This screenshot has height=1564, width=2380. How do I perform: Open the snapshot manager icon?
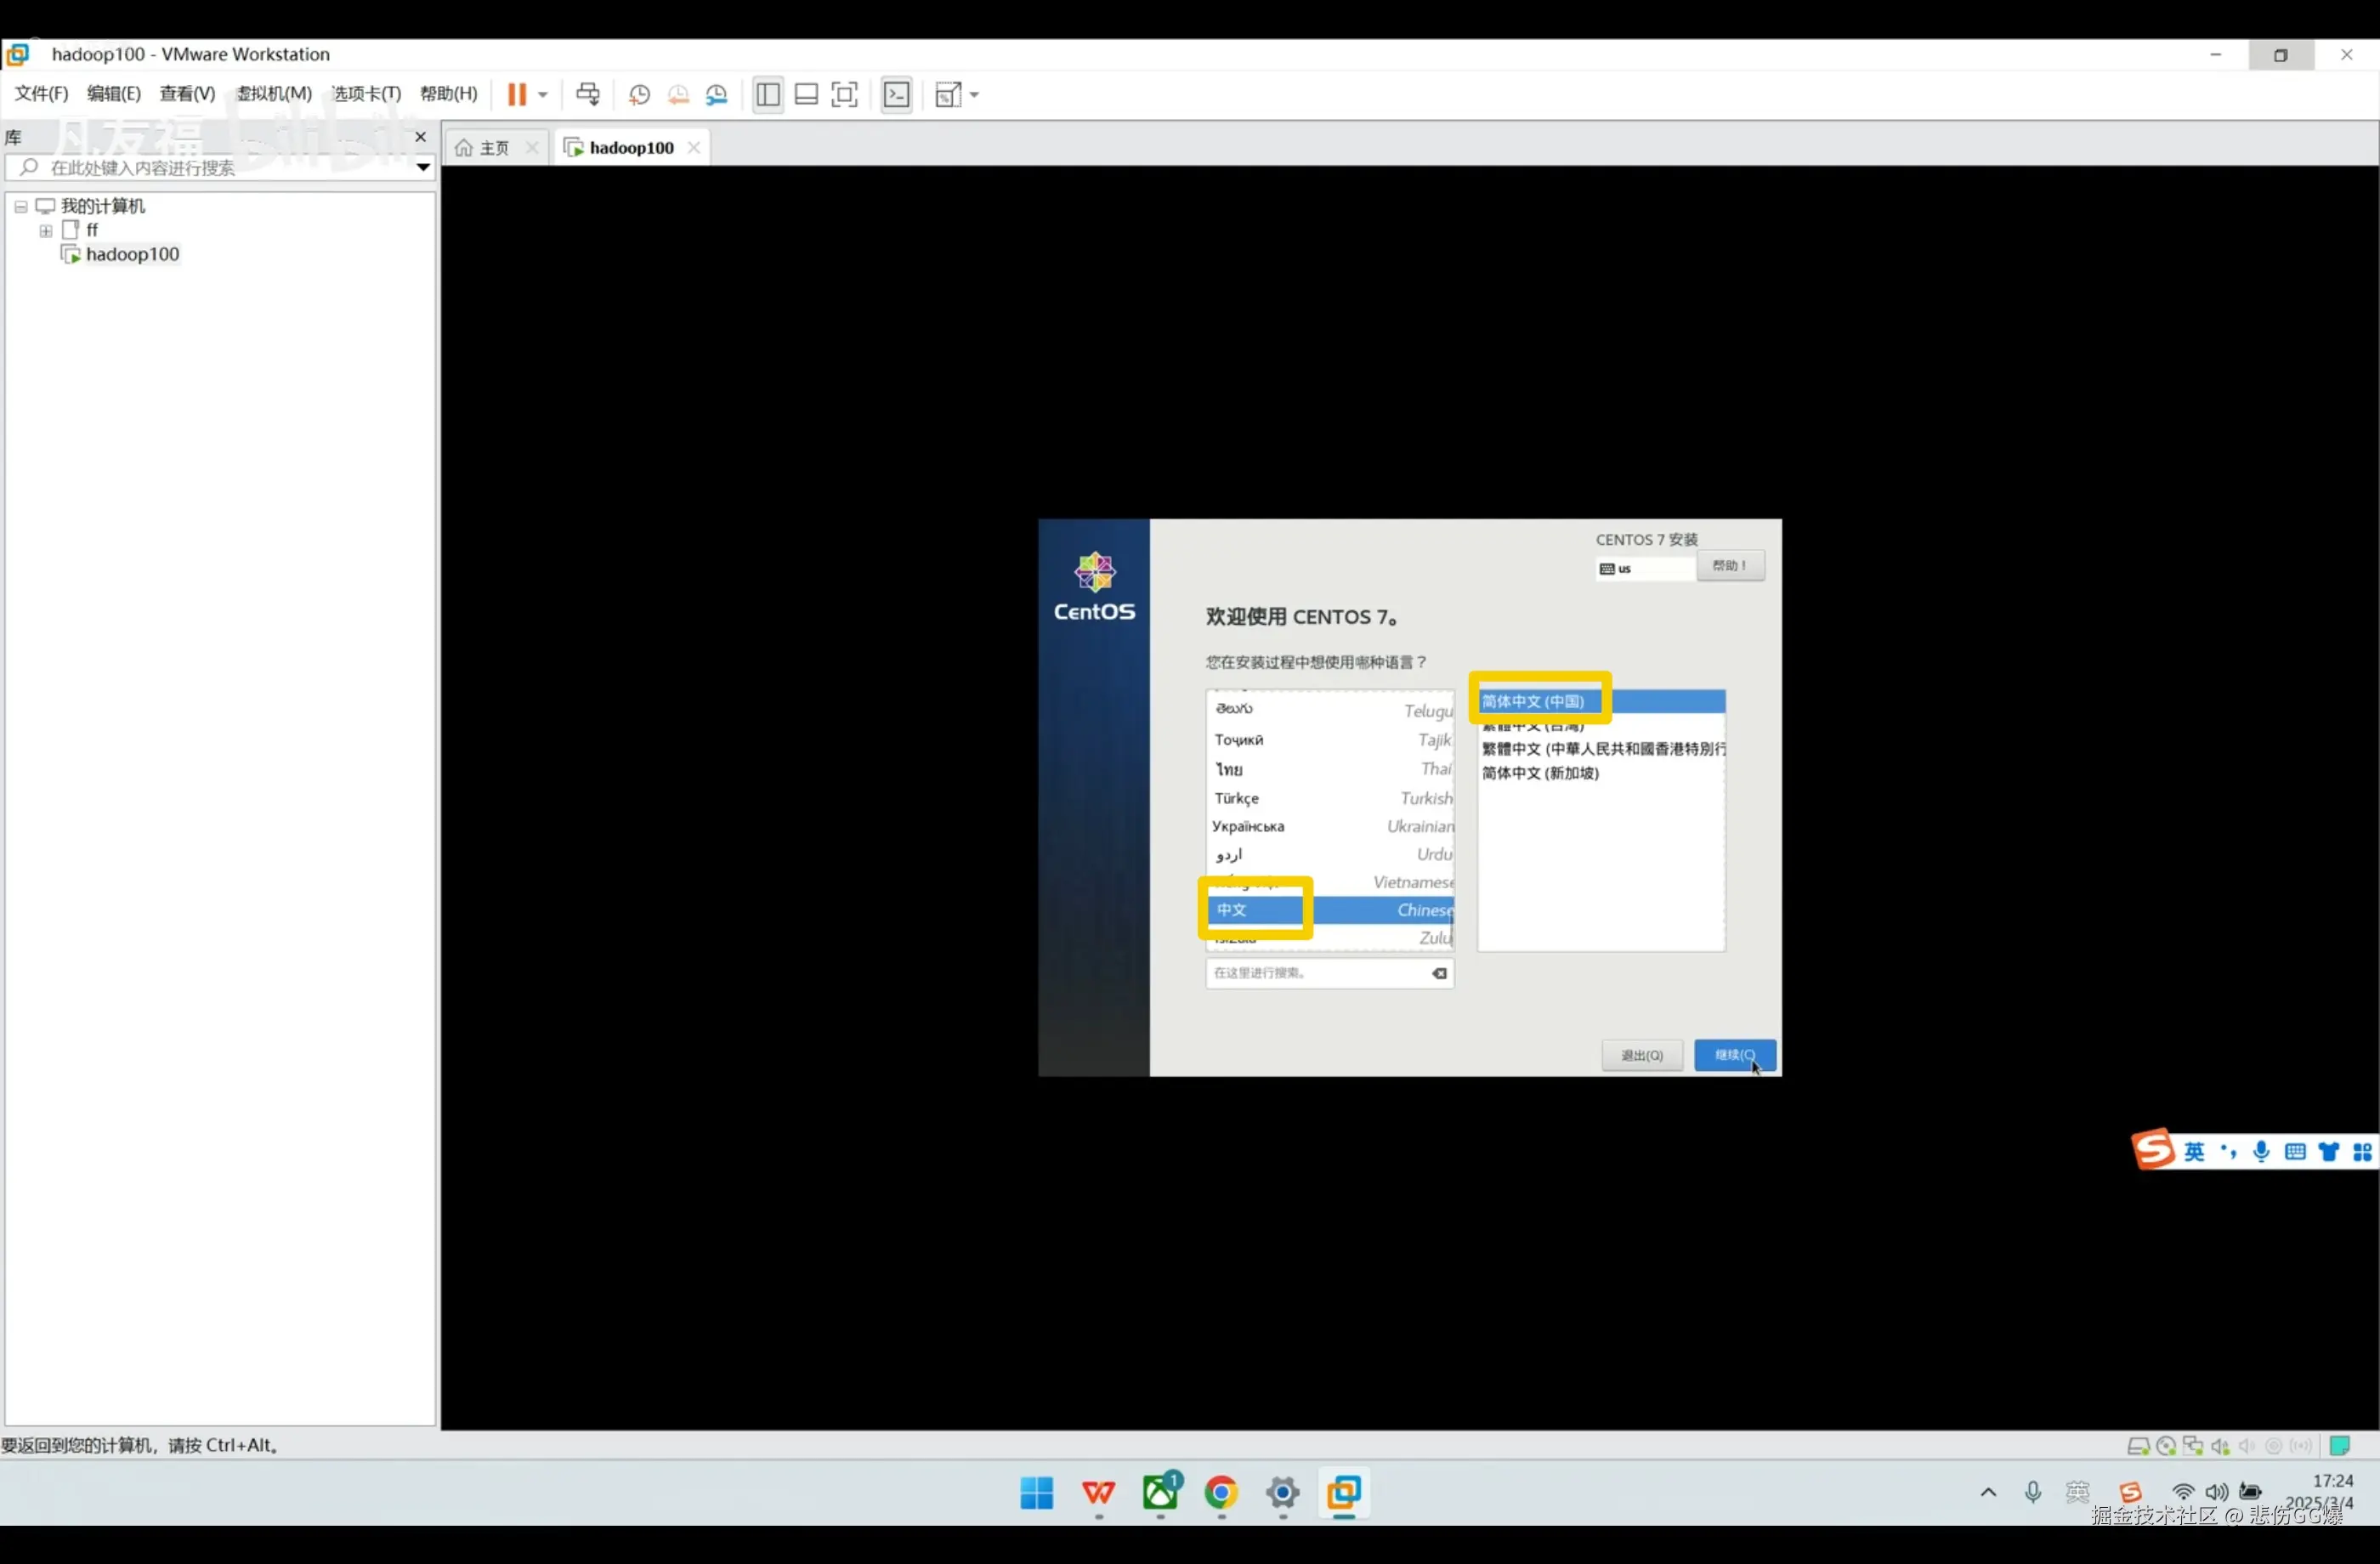pos(717,95)
